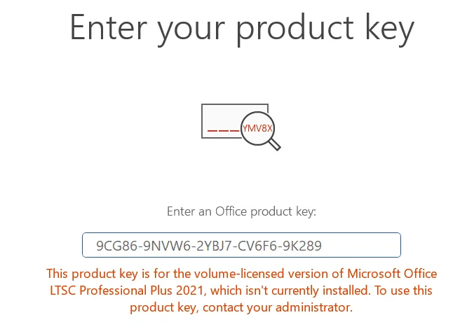Click empty space after key in text box
This screenshot has height=329, width=467.
tap(360, 245)
